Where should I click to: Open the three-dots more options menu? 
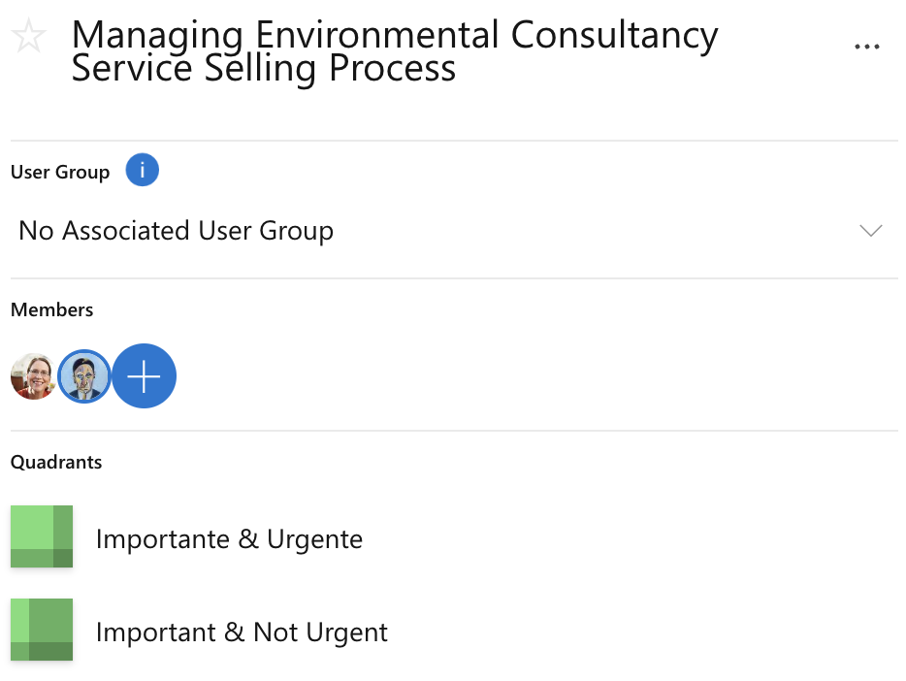click(866, 47)
